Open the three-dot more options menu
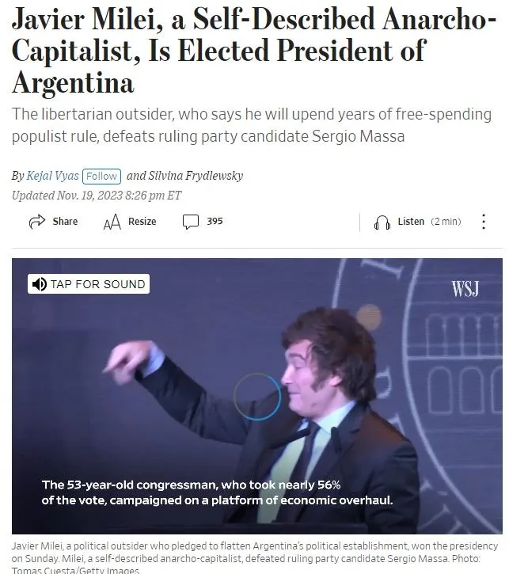Image resolution: width=509 pixels, height=574 pixels. tap(484, 222)
